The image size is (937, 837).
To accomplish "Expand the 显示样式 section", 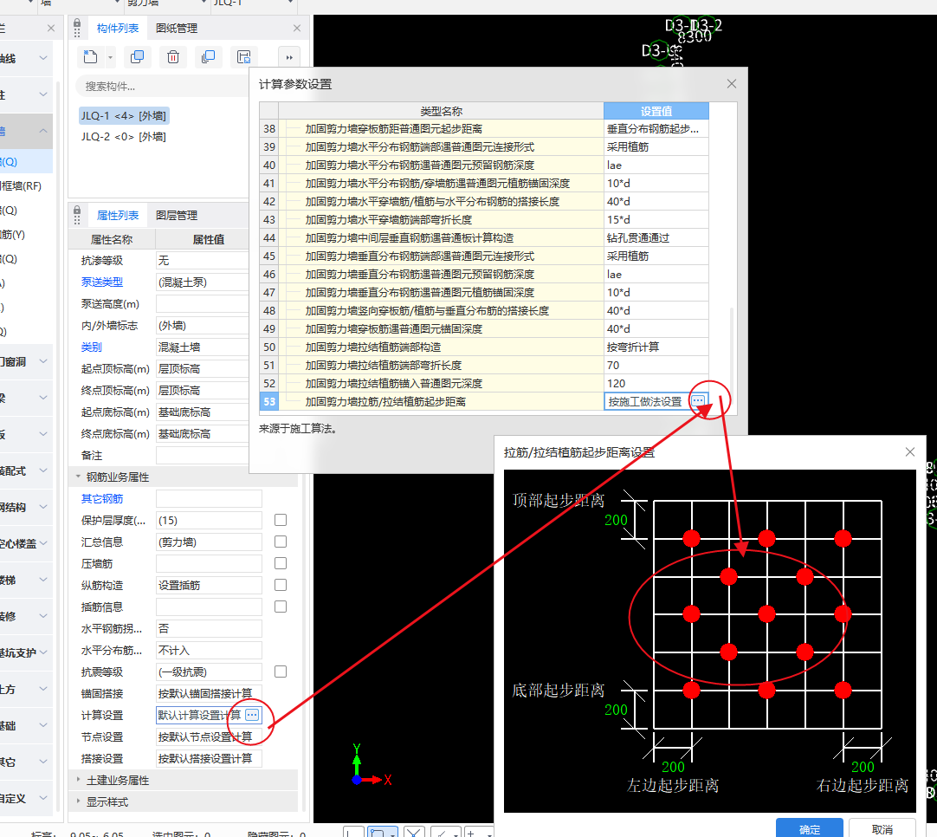I will [78, 801].
